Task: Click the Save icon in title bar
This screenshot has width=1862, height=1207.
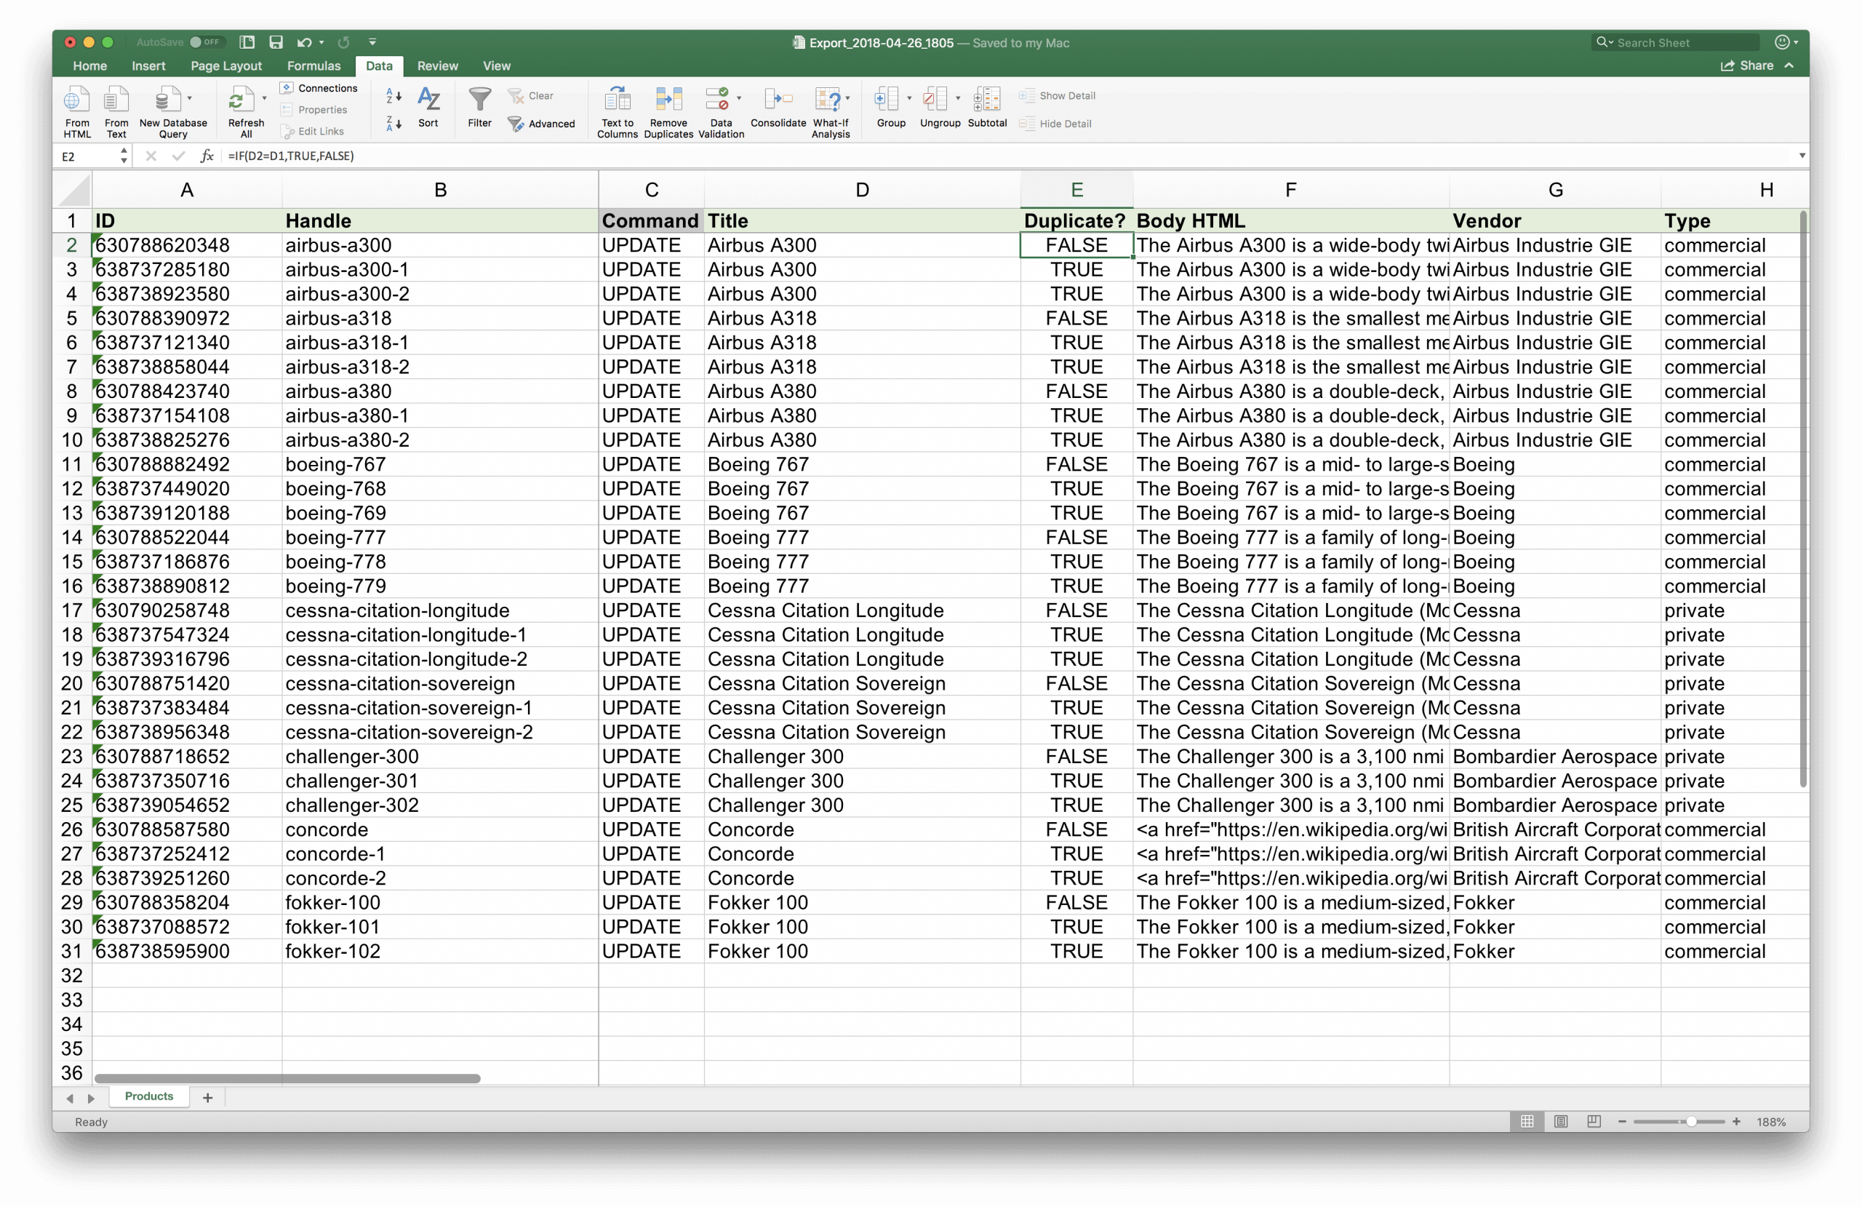Action: (x=276, y=42)
